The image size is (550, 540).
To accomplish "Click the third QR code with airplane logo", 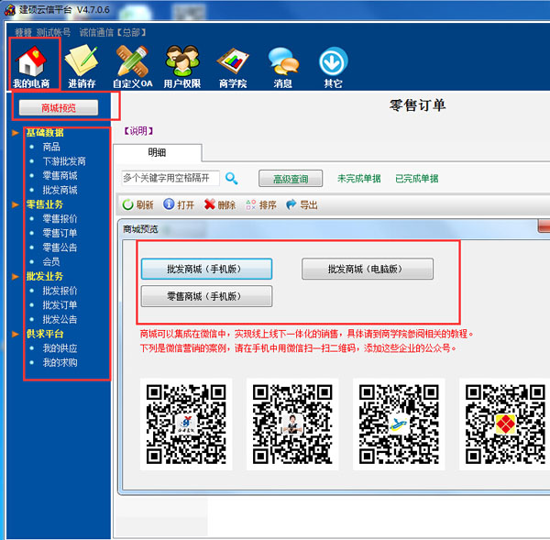I will coord(399,424).
